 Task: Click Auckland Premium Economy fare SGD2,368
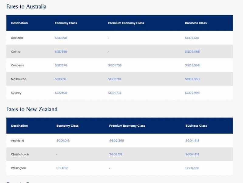(x=117, y=141)
